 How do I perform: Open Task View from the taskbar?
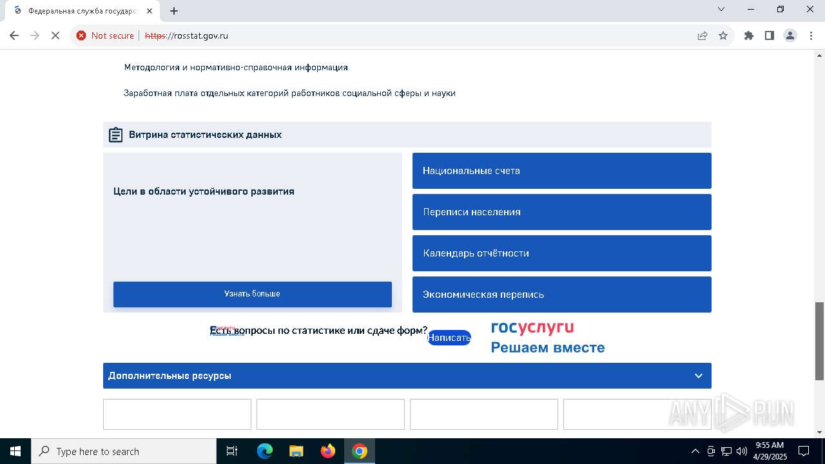[232, 451]
